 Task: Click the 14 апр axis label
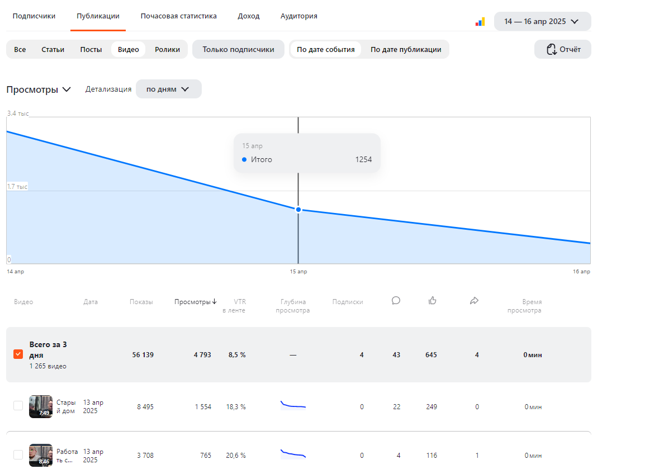(15, 272)
